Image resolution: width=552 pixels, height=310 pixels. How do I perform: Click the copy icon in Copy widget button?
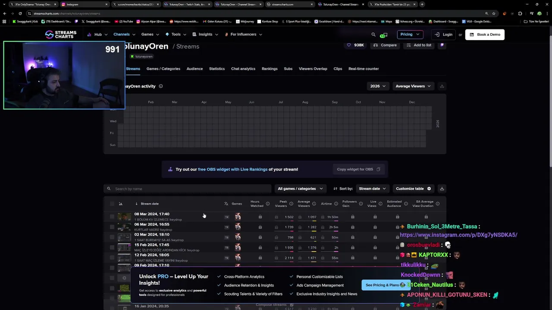pyautogui.click(x=378, y=169)
